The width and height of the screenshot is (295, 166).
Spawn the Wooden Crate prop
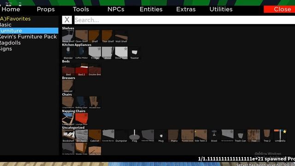[x=82, y=149]
